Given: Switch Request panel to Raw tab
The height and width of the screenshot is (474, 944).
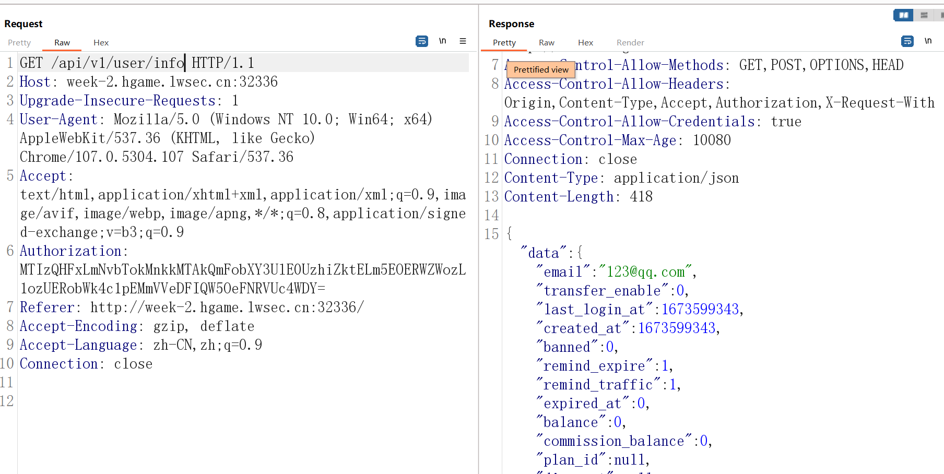Looking at the screenshot, I should (x=62, y=43).
